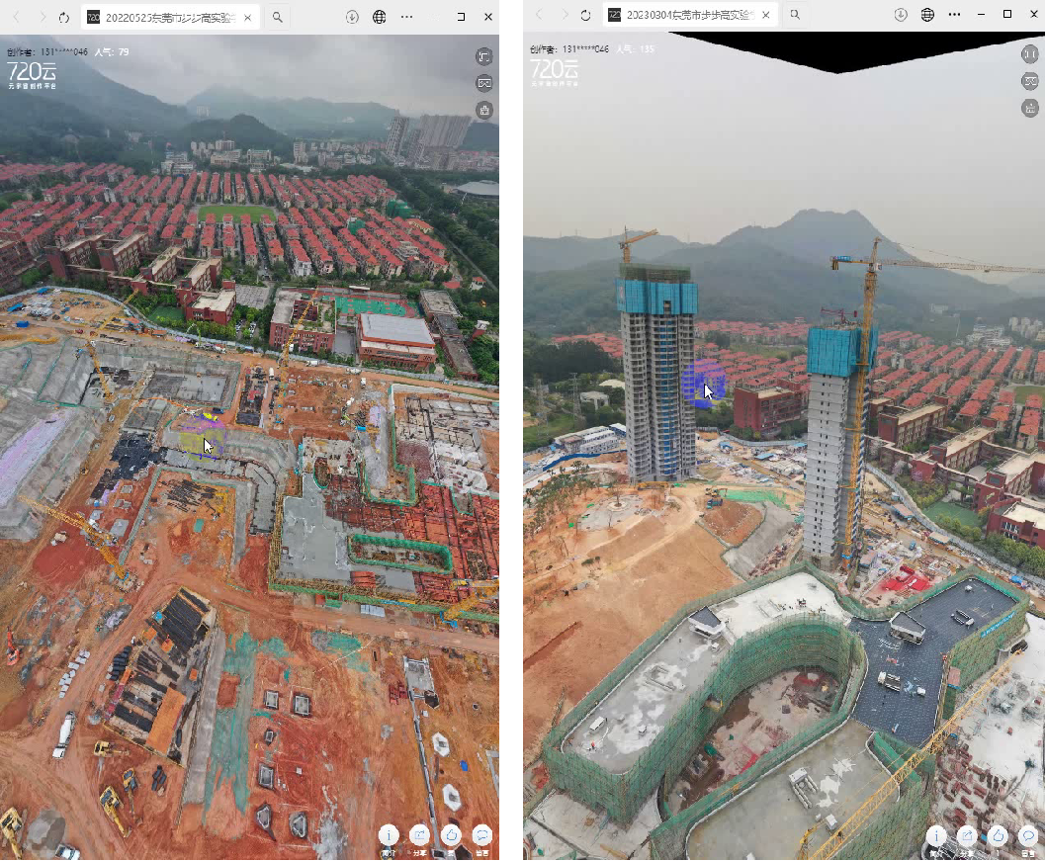Image resolution: width=1046 pixels, height=861 pixels.
Task: Reload the page in right browser
Action: coord(585,15)
